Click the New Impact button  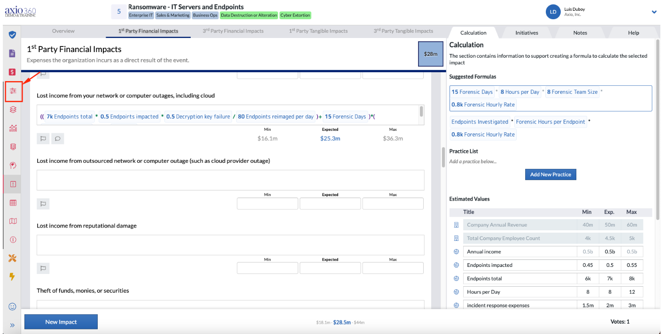[x=61, y=322]
